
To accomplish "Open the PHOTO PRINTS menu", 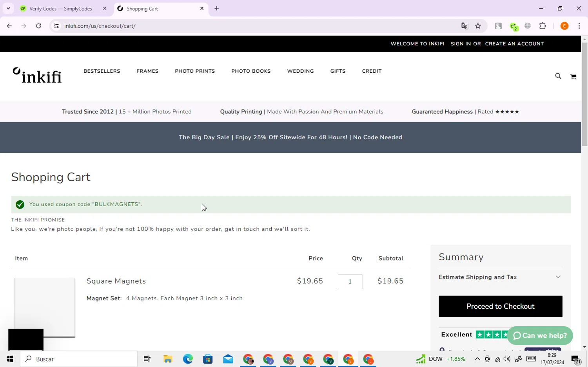I will (195, 71).
